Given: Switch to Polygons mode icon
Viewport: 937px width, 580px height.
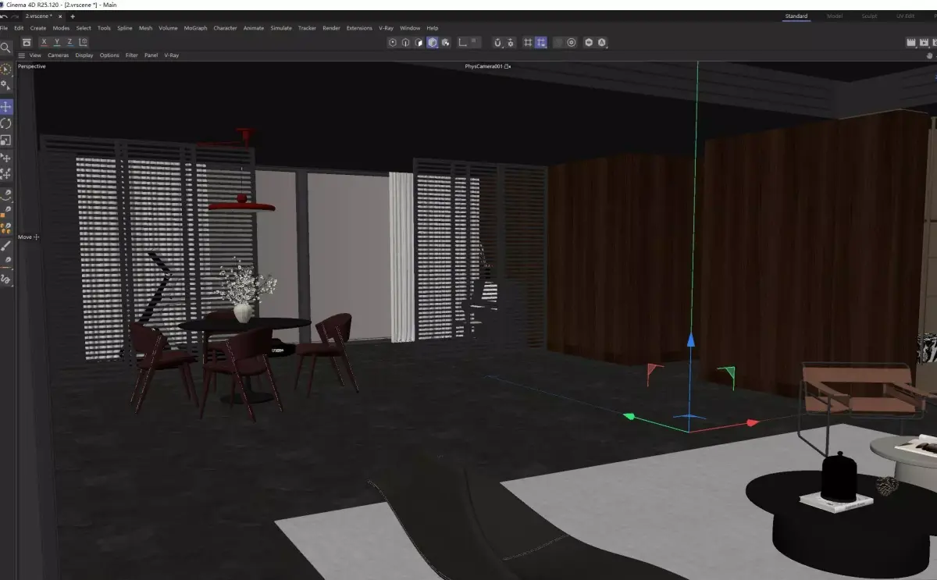Looking at the screenshot, I should [419, 42].
